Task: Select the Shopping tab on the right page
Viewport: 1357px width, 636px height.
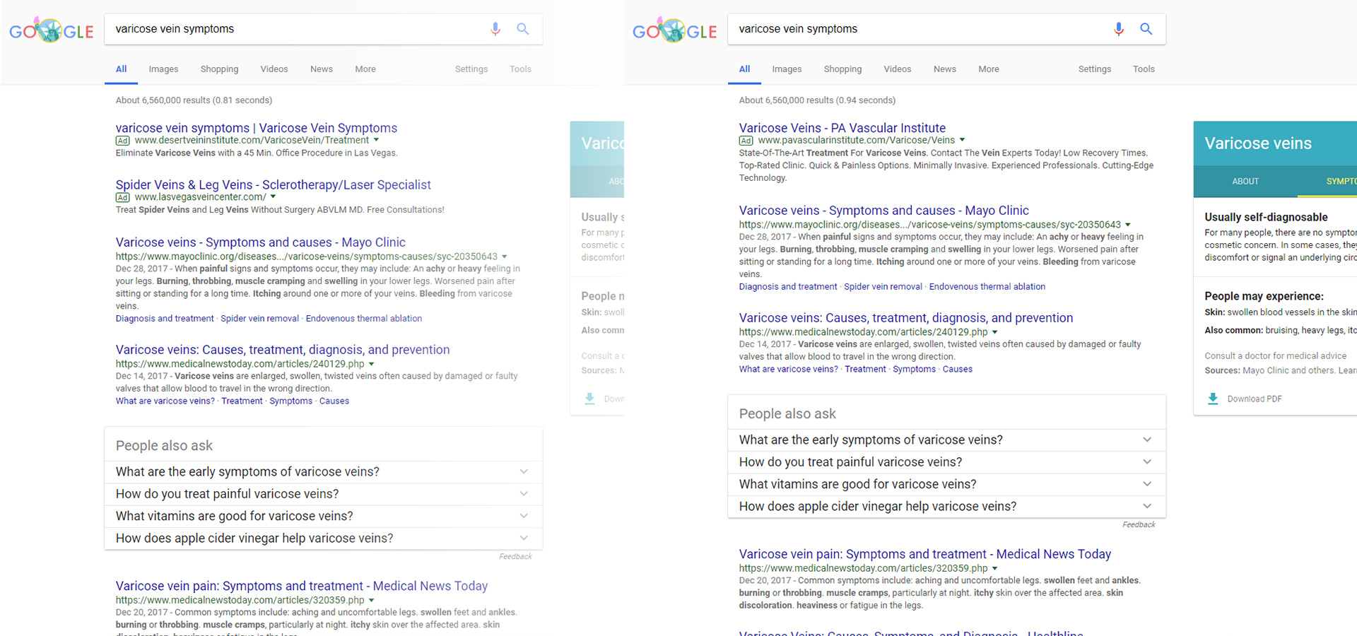Action: coord(842,69)
